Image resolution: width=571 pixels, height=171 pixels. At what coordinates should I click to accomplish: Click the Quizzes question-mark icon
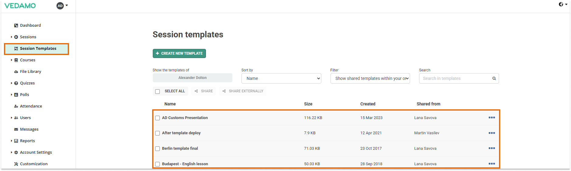coord(16,83)
